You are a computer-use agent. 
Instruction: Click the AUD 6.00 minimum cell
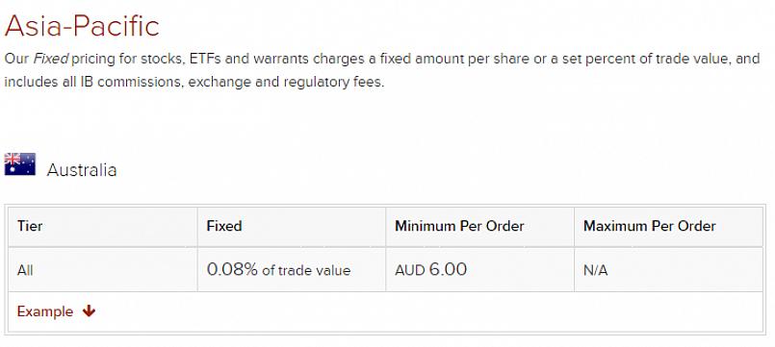click(480, 269)
